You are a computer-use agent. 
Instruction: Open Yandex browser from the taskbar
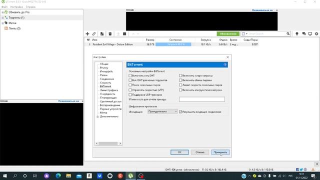(x=120, y=175)
